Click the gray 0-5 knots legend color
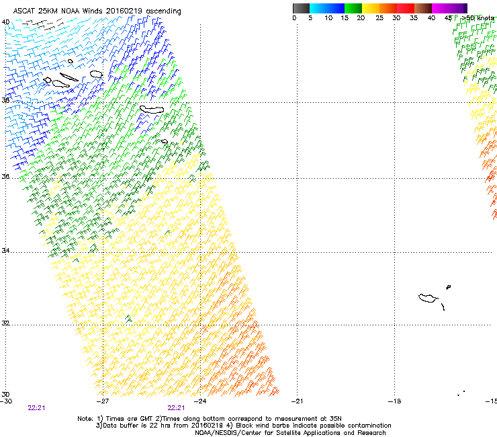The height and width of the screenshot is (437, 497). coord(301,8)
